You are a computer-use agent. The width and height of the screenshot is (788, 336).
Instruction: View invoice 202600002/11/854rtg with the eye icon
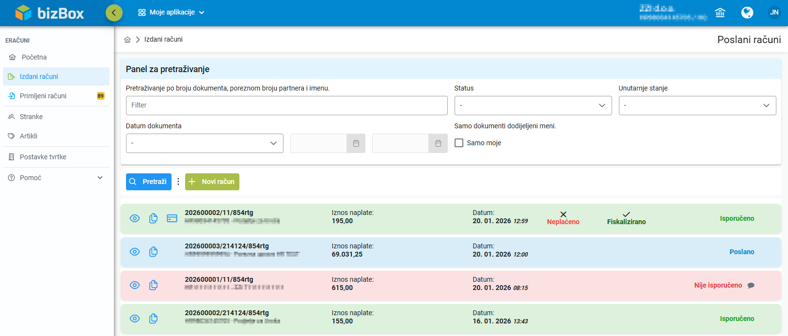click(135, 218)
